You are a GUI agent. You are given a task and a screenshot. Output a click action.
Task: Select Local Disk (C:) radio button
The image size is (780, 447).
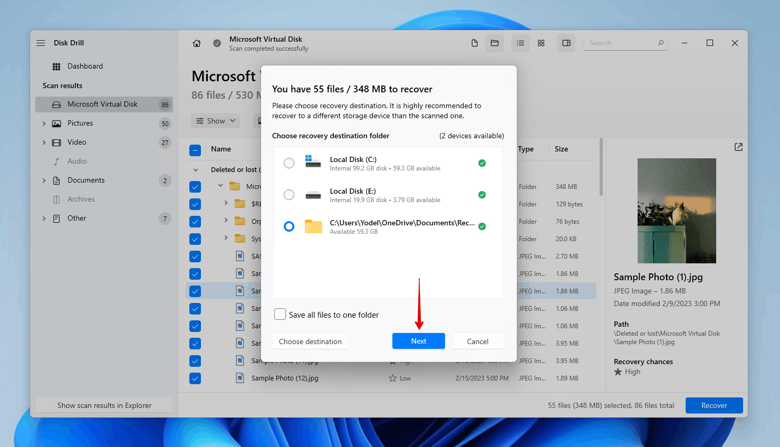tap(289, 163)
